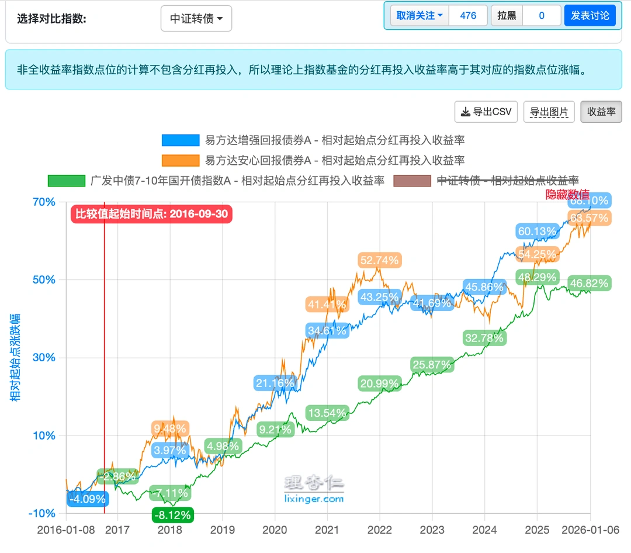Click the 取消关注 dropdown button

(x=419, y=16)
